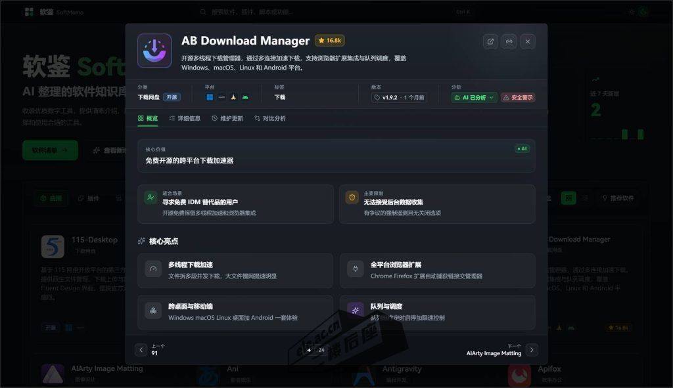The image size is (673, 388).
Task: Click the 软件清单 green button in background
Action: coord(50,150)
